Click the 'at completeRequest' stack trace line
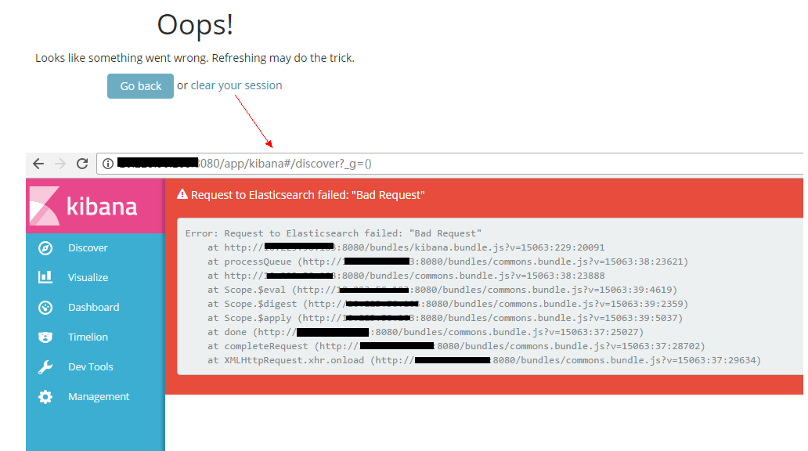The width and height of the screenshot is (808, 451). point(456,346)
